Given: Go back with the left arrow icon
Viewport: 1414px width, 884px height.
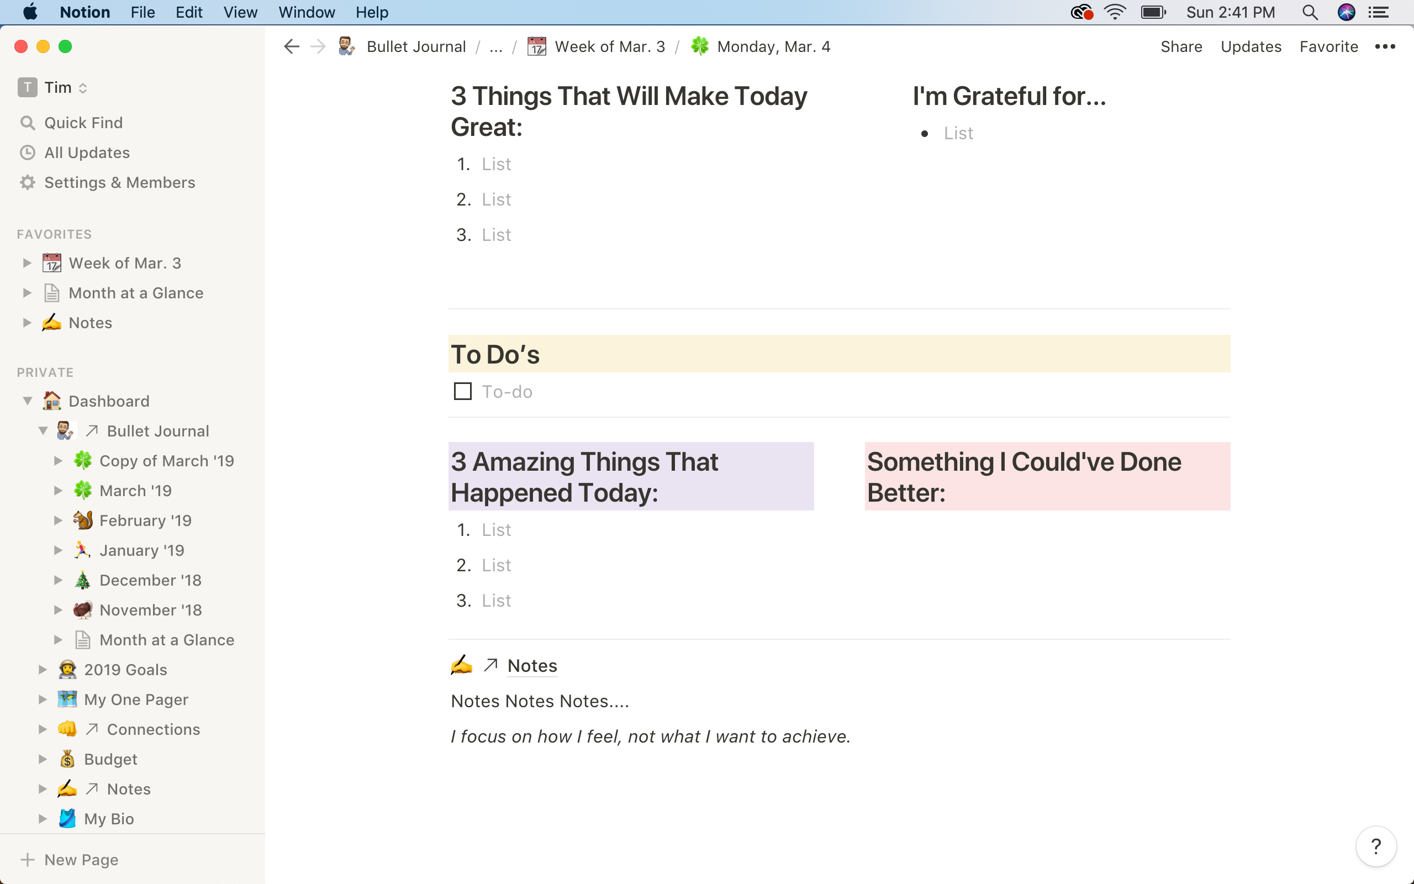Looking at the screenshot, I should tap(291, 47).
